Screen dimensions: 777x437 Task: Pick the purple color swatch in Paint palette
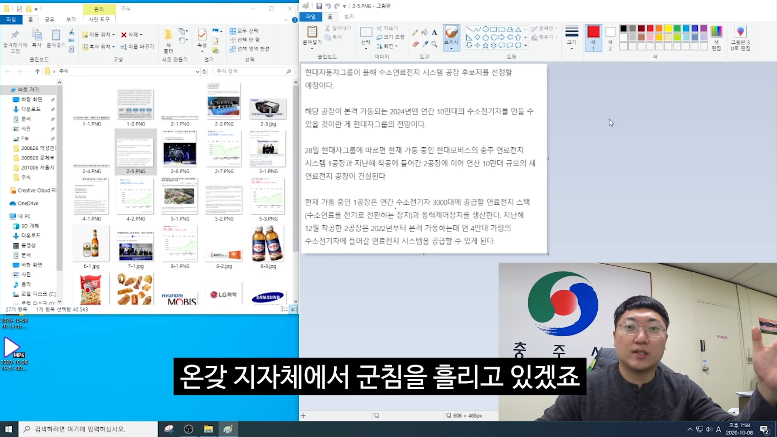(703, 28)
